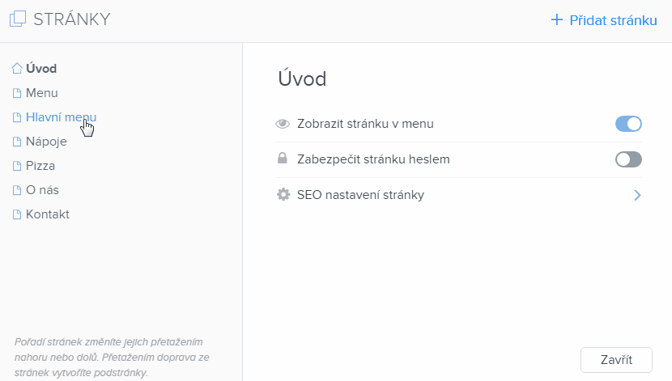Click the SEO settings gear icon
This screenshot has height=381, width=672.
click(283, 195)
